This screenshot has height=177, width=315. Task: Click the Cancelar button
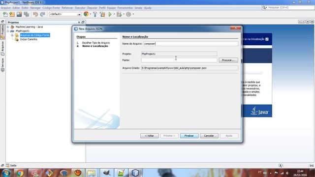click(209, 136)
